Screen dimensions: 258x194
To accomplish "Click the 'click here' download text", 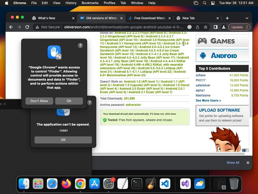I will [x=171, y=114].
